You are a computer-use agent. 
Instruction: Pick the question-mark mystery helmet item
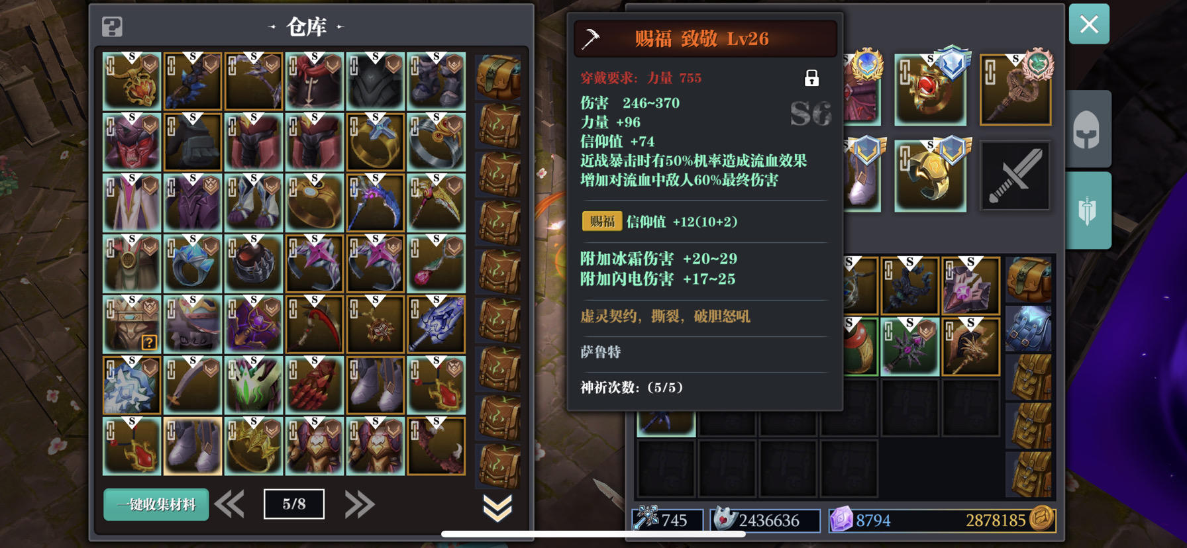(132, 324)
